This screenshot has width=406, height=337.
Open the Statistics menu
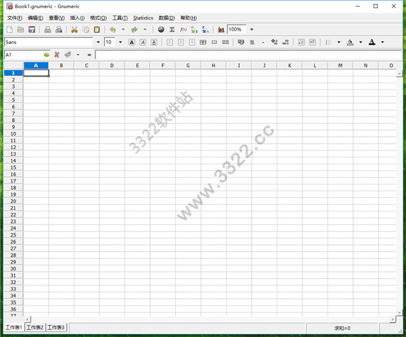(143, 18)
